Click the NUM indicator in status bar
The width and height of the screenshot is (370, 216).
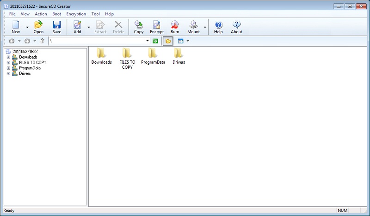pos(342,210)
